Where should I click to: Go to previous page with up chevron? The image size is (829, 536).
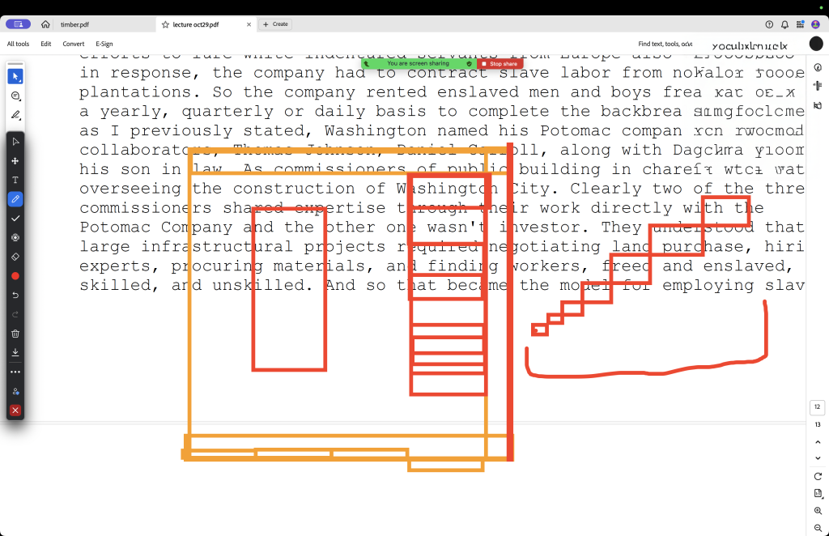[818, 442]
